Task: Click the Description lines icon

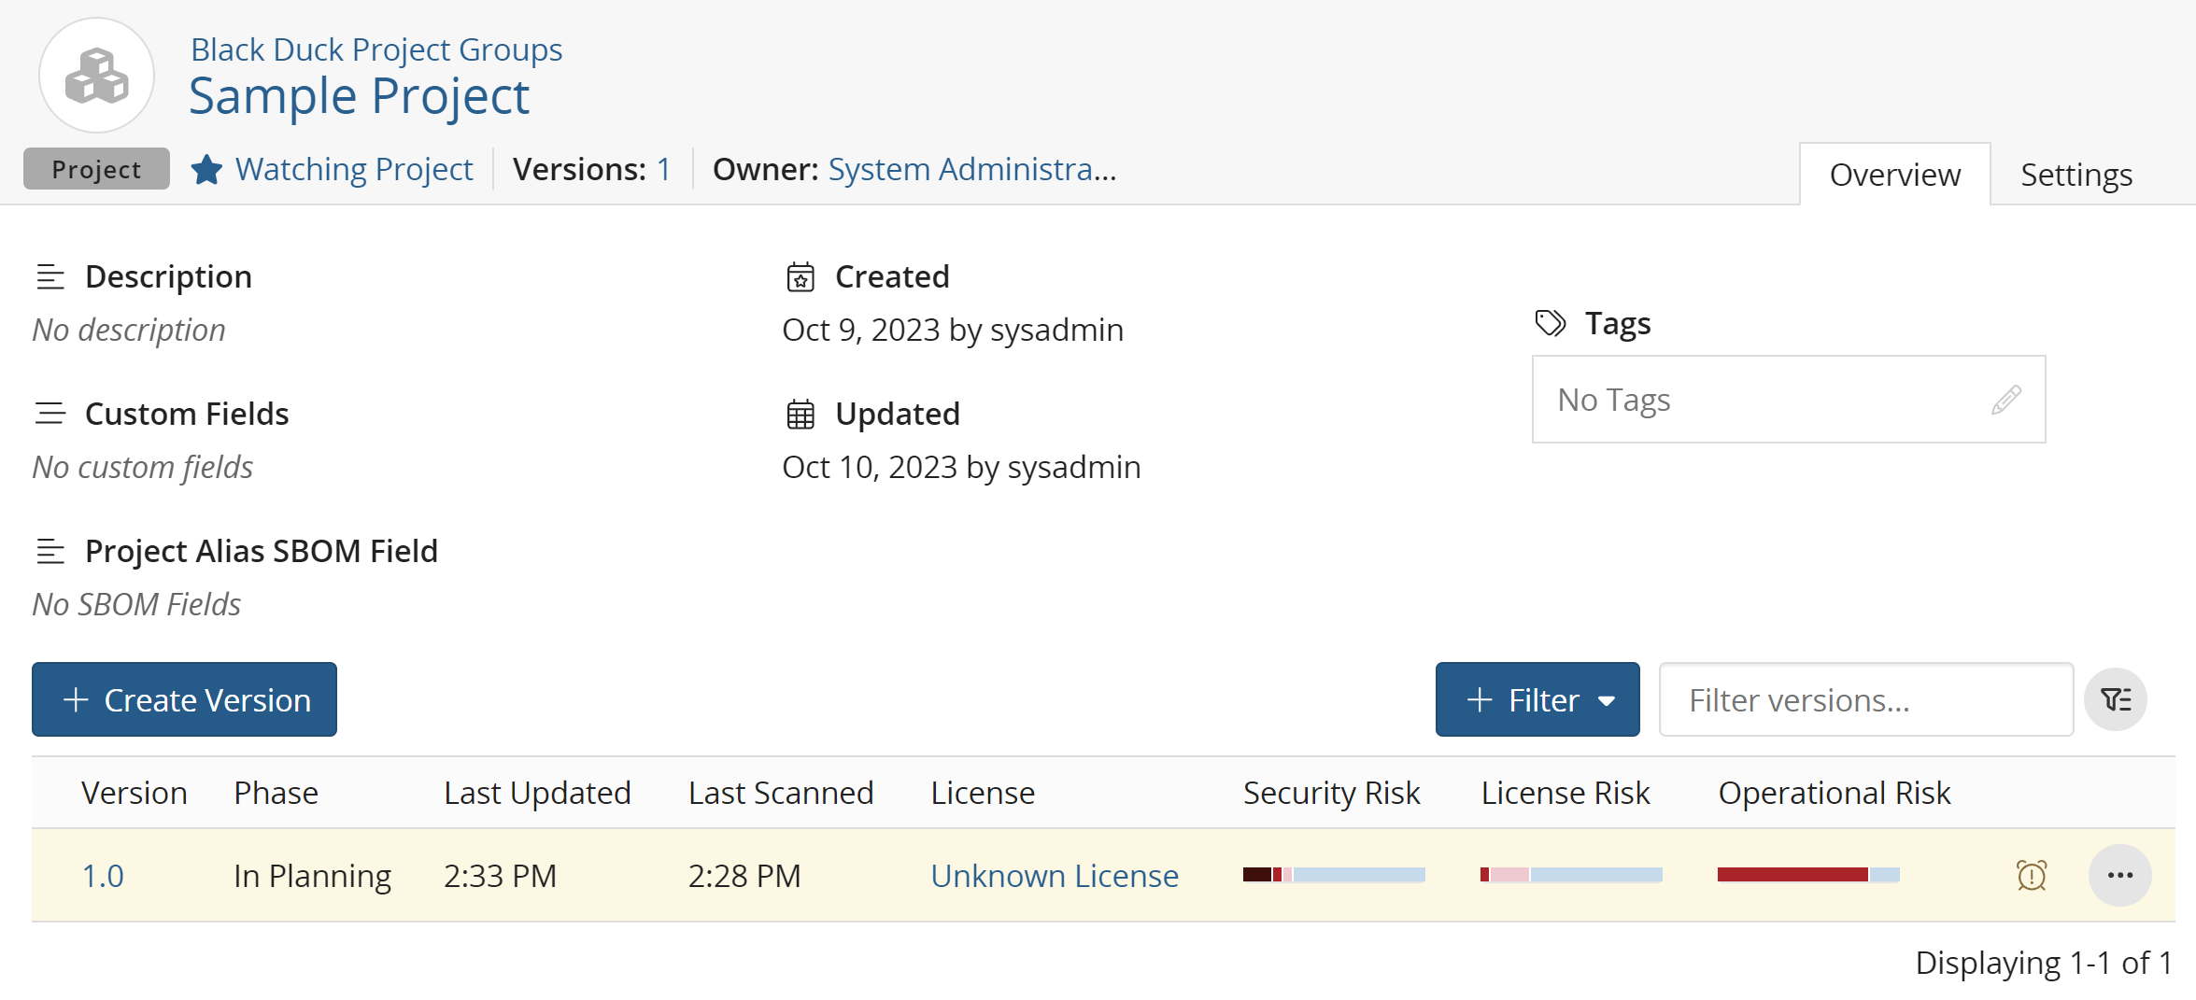Action: point(50,277)
